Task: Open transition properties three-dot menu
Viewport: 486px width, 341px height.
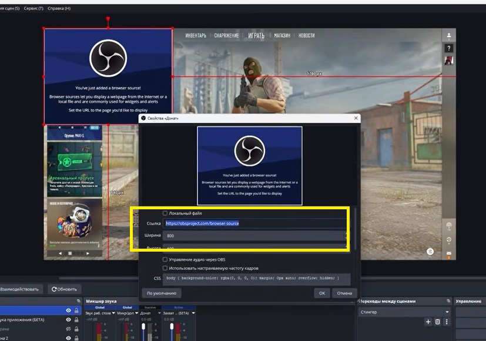Action: (x=447, y=322)
